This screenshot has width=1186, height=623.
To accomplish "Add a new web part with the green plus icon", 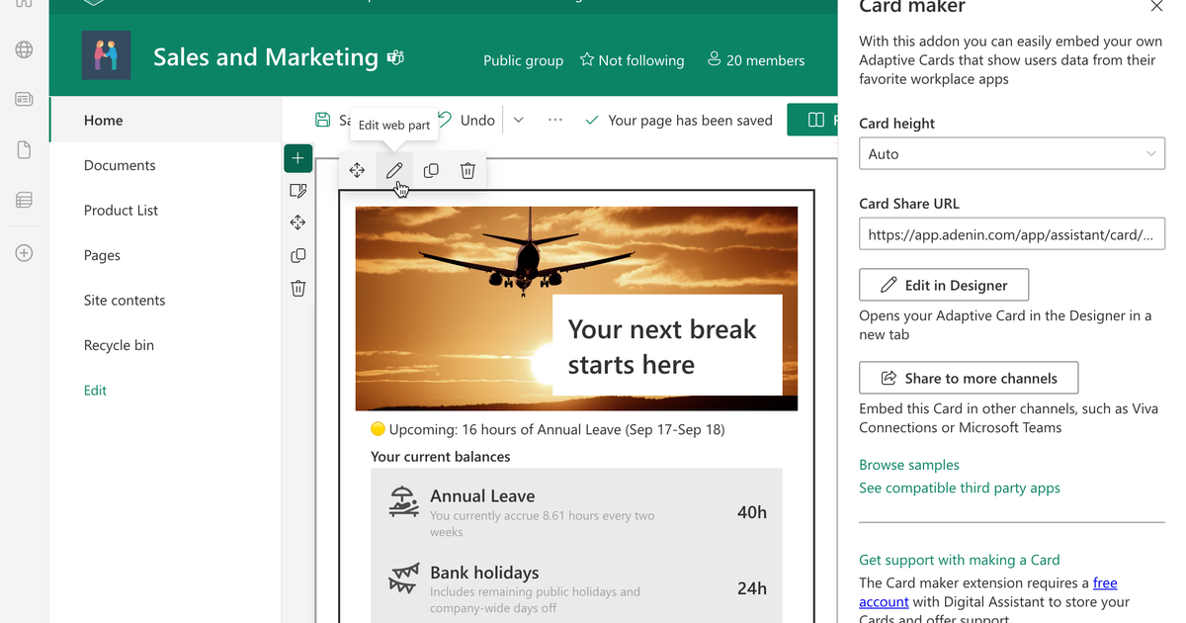I will pyautogui.click(x=297, y=158).
